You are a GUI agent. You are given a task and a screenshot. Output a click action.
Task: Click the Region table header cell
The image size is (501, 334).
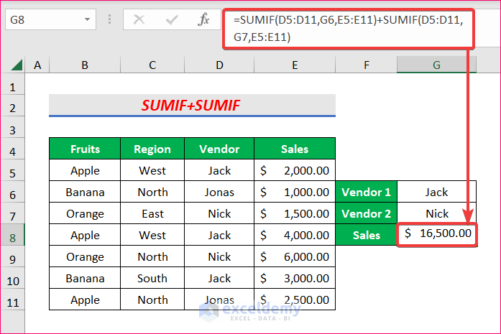[152, 149]
